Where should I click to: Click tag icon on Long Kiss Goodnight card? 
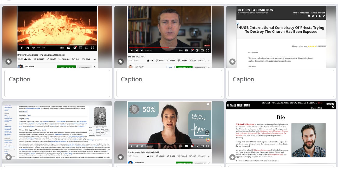(x=9, y=62)
